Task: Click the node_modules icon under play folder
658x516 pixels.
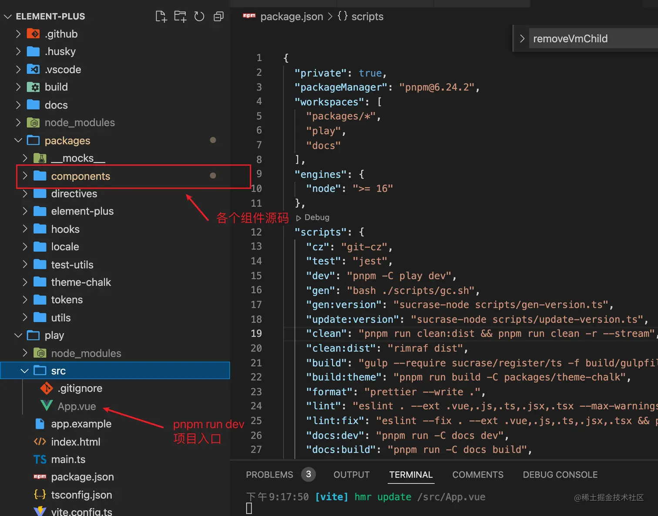Action: click(x=40, y=353)
